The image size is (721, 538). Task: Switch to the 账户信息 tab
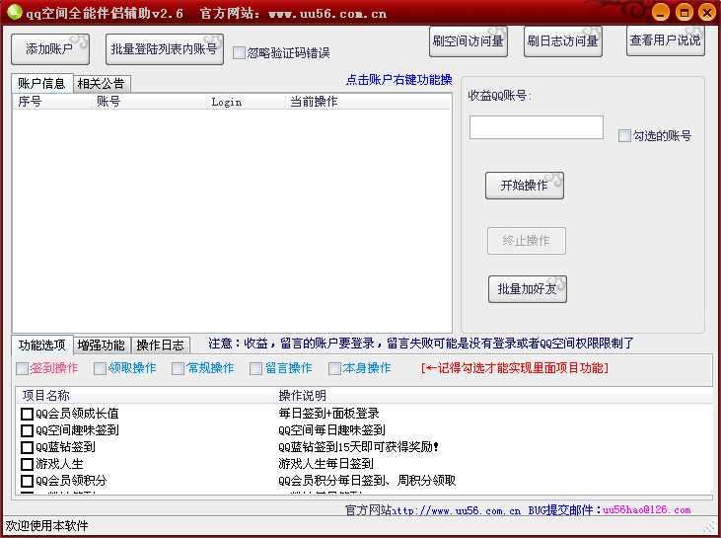(x=41, y=83)
